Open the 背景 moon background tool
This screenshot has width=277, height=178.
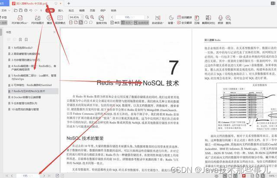pos(171,20)
